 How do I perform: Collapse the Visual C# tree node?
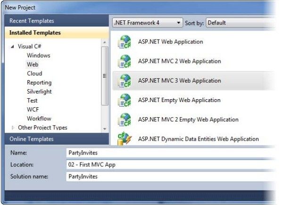[12, 46]
